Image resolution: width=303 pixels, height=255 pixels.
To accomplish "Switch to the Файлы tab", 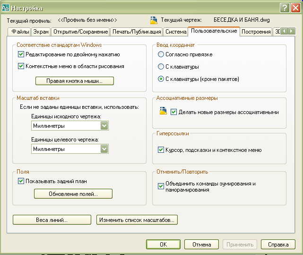I will (x=19, y=32).
